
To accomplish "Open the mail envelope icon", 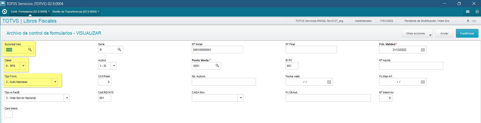I will pos(468,12).
